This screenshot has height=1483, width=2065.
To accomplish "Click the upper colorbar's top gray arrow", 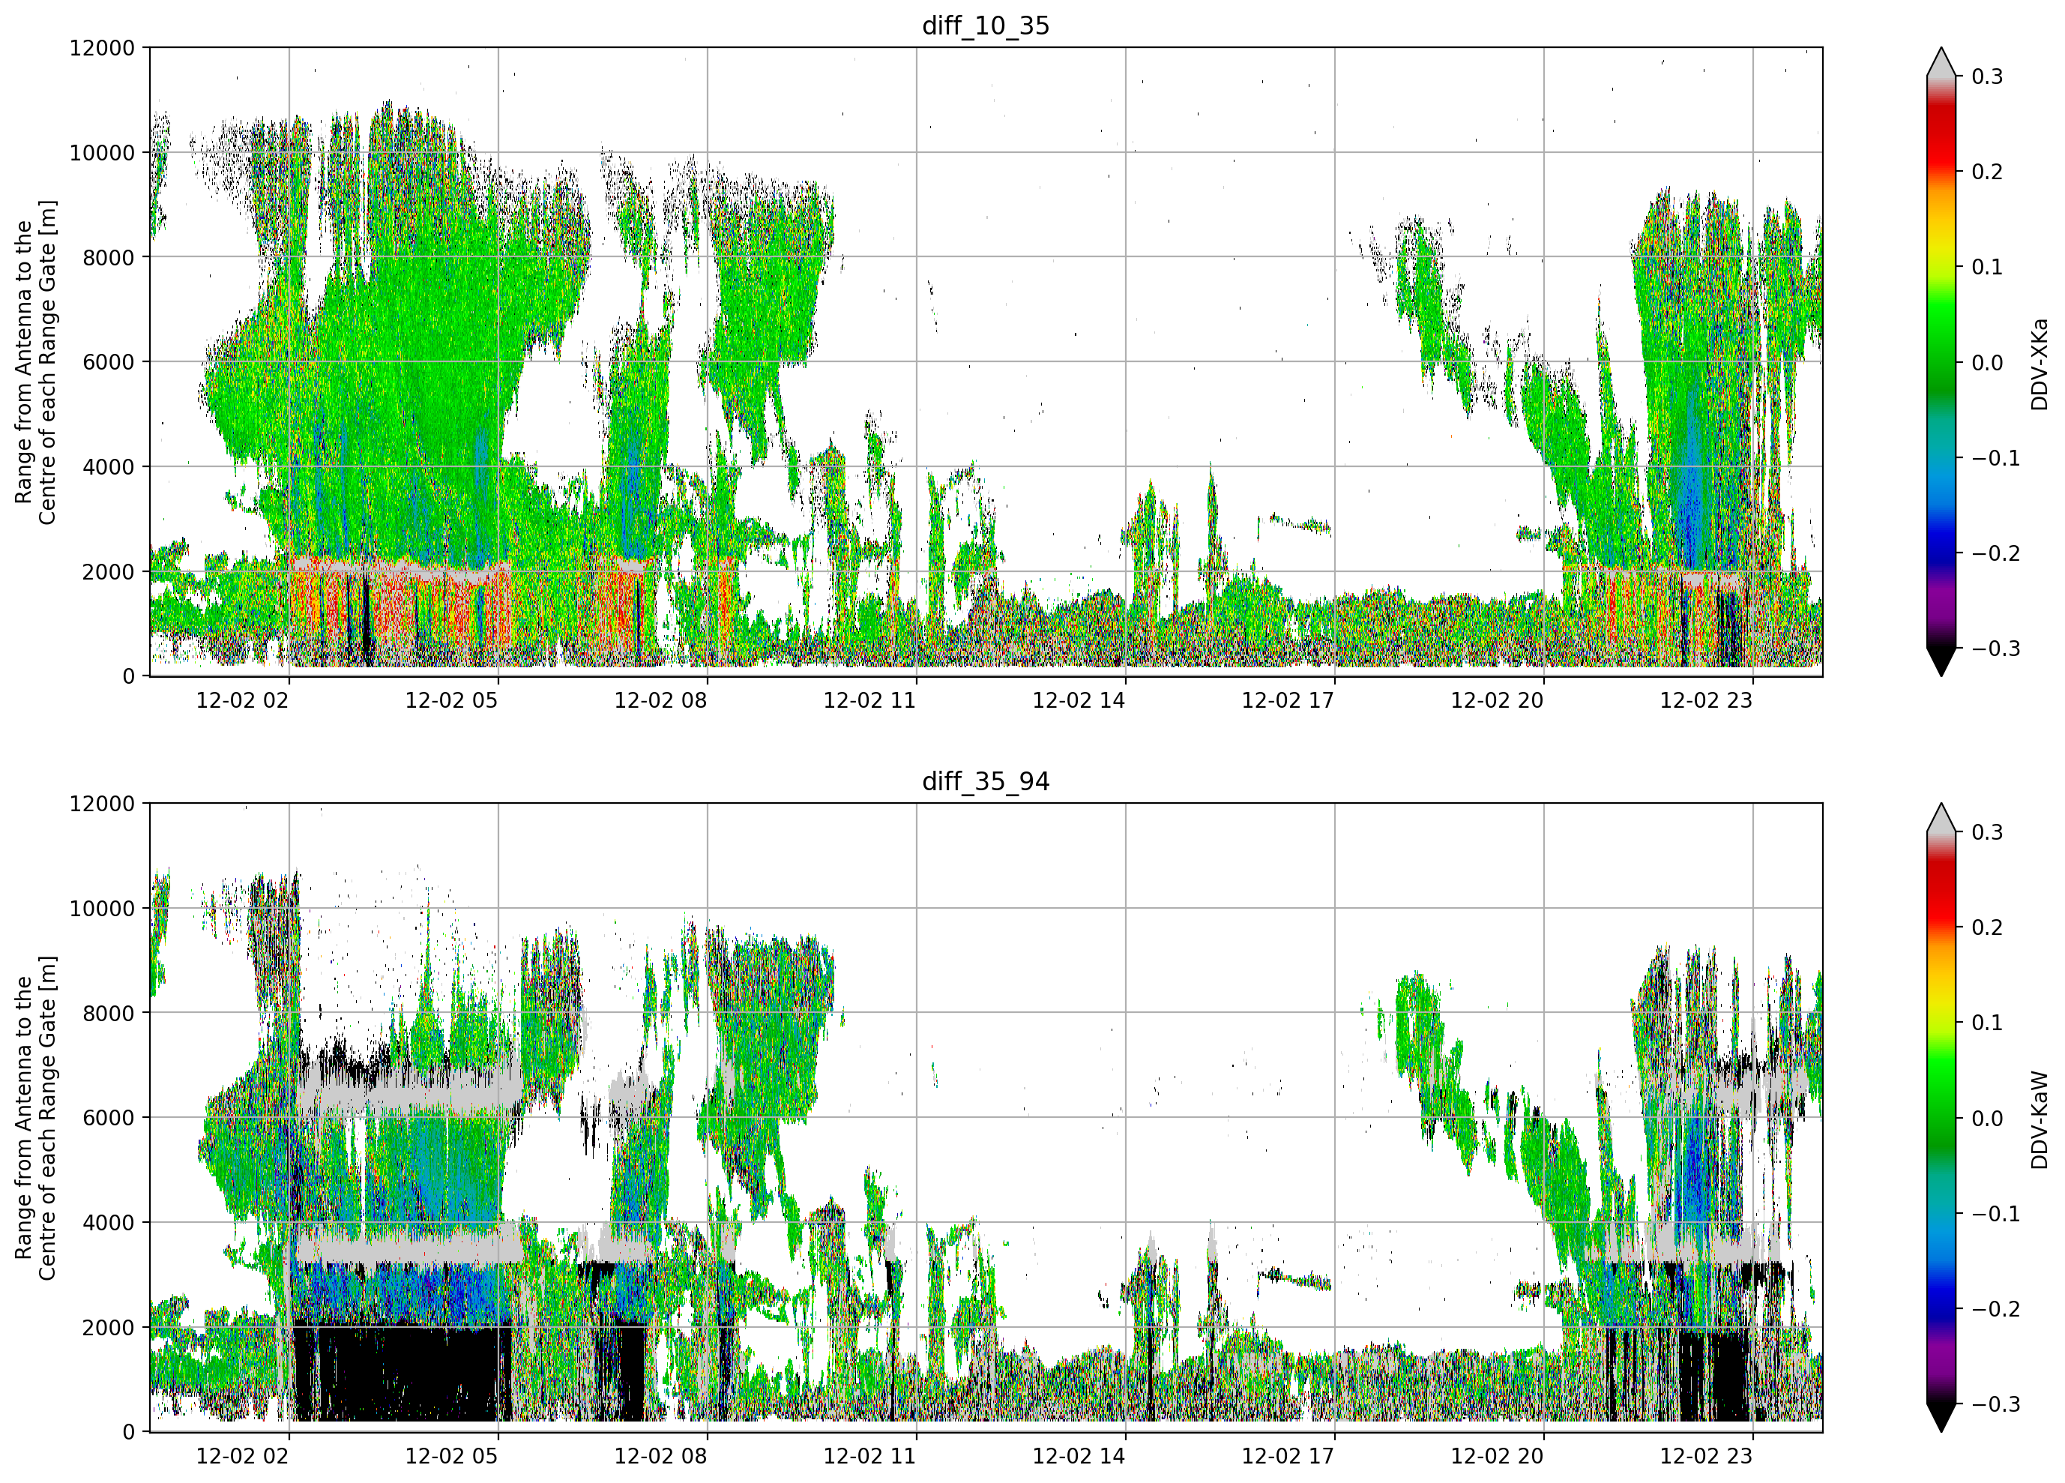I will 1941,62.
